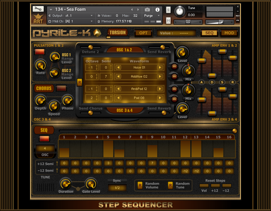Open the camera snapshot icon
Viewport: 271px width, 211px height.
[x=147, y=10]
